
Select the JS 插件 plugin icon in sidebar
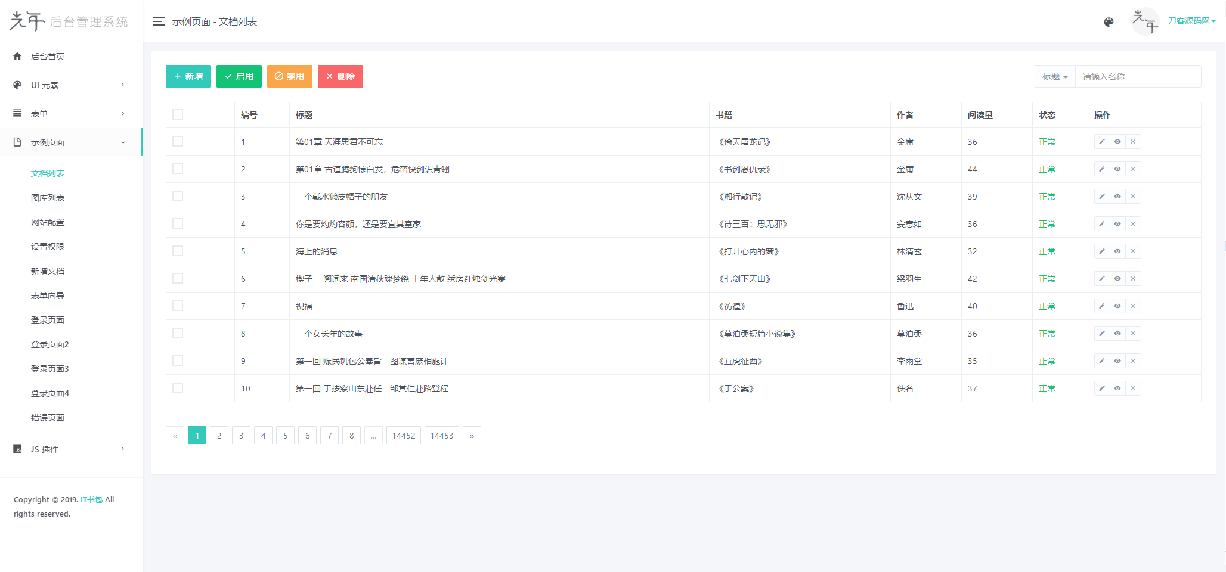pyautogui.click(x=17, y=449)
